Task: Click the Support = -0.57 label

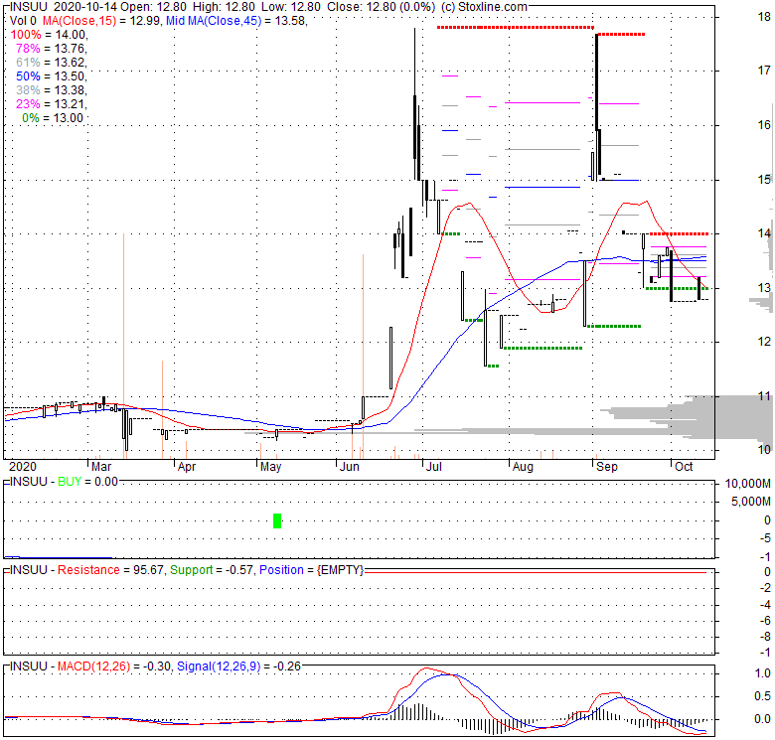Action: coord(212,570)
